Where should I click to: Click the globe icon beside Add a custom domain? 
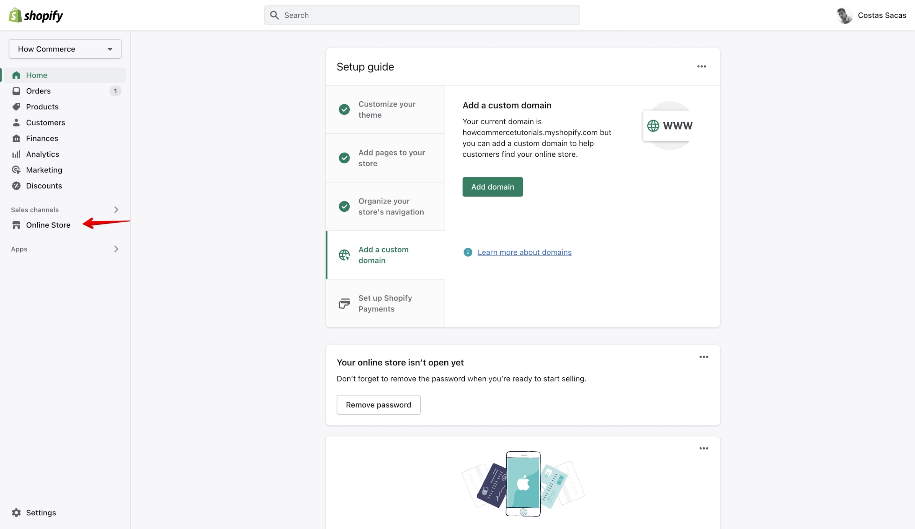344,255
